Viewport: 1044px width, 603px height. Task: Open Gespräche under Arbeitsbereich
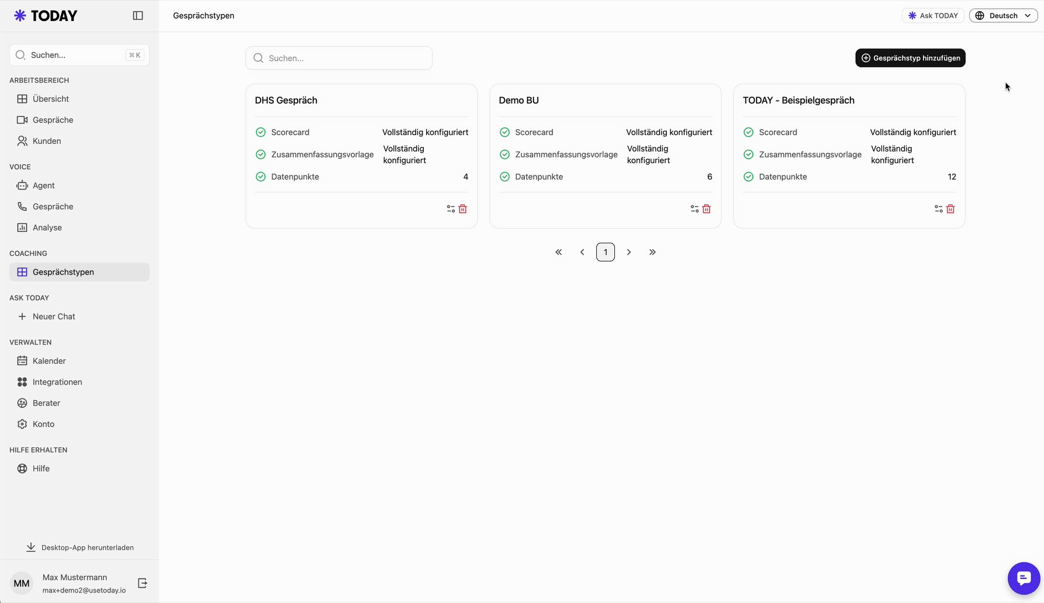point(79,120)
